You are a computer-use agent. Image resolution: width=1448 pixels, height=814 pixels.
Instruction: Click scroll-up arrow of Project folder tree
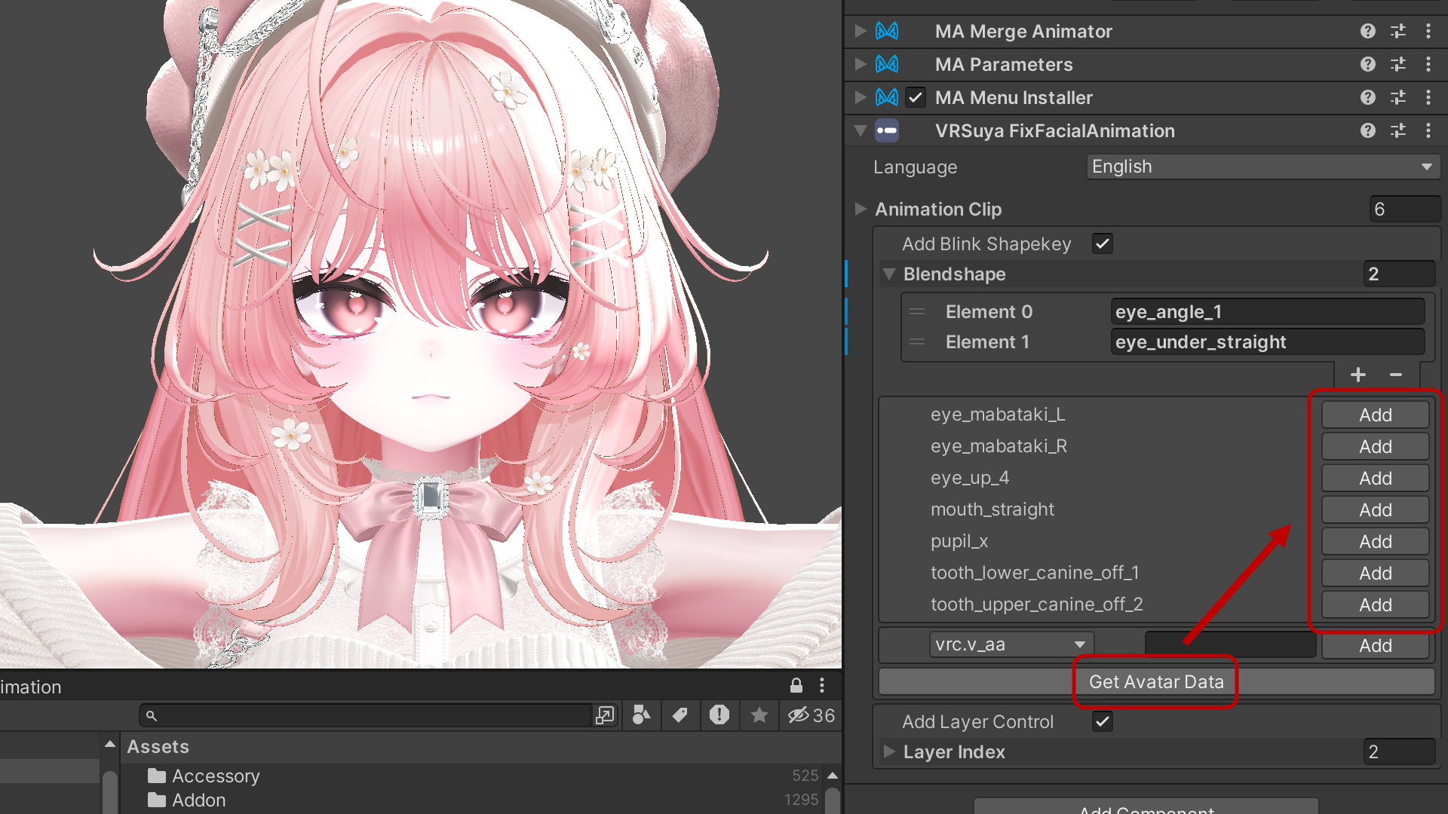point(110,745)
